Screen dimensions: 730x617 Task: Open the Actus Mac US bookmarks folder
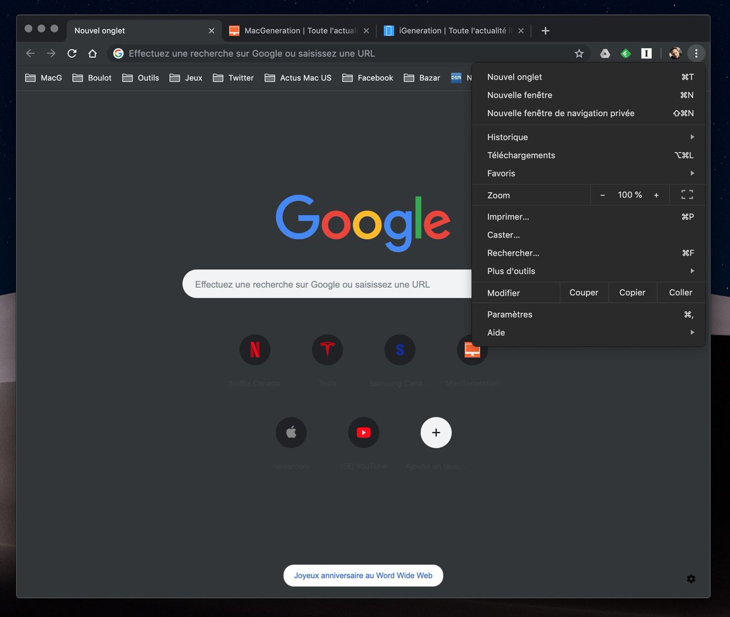pos(298,78)
